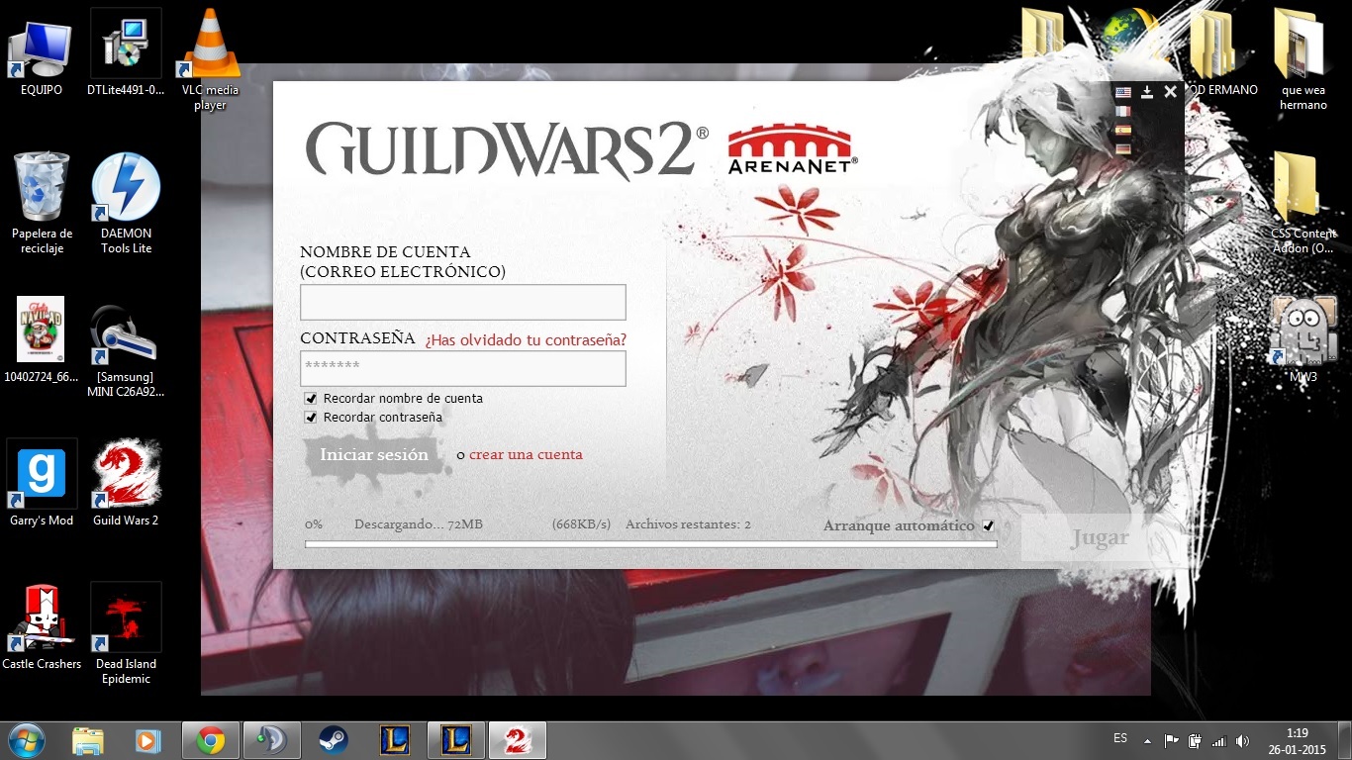Image resolution: width=1352 pixels, height=760 pixels.
Task: Open Steam from the taskbar
Action: click(x=333, y=740)
